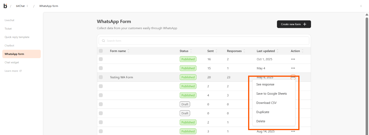Click the Oct 1, 2025 date cell

tap(265, 59)
